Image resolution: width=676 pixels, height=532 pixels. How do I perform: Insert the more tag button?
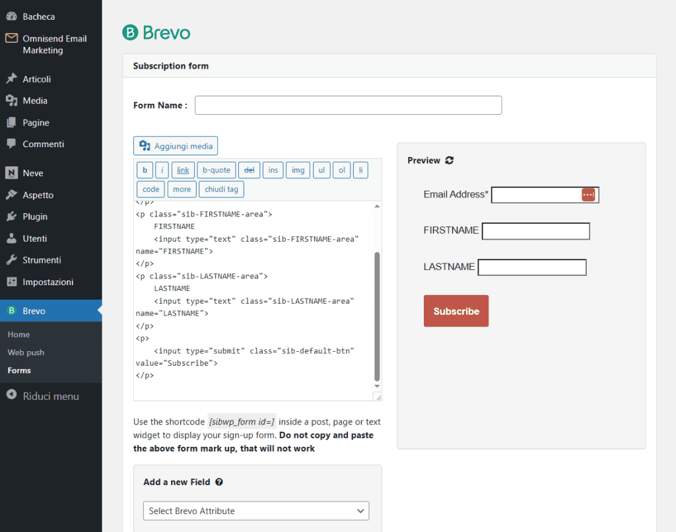click(x=182, y=189)
